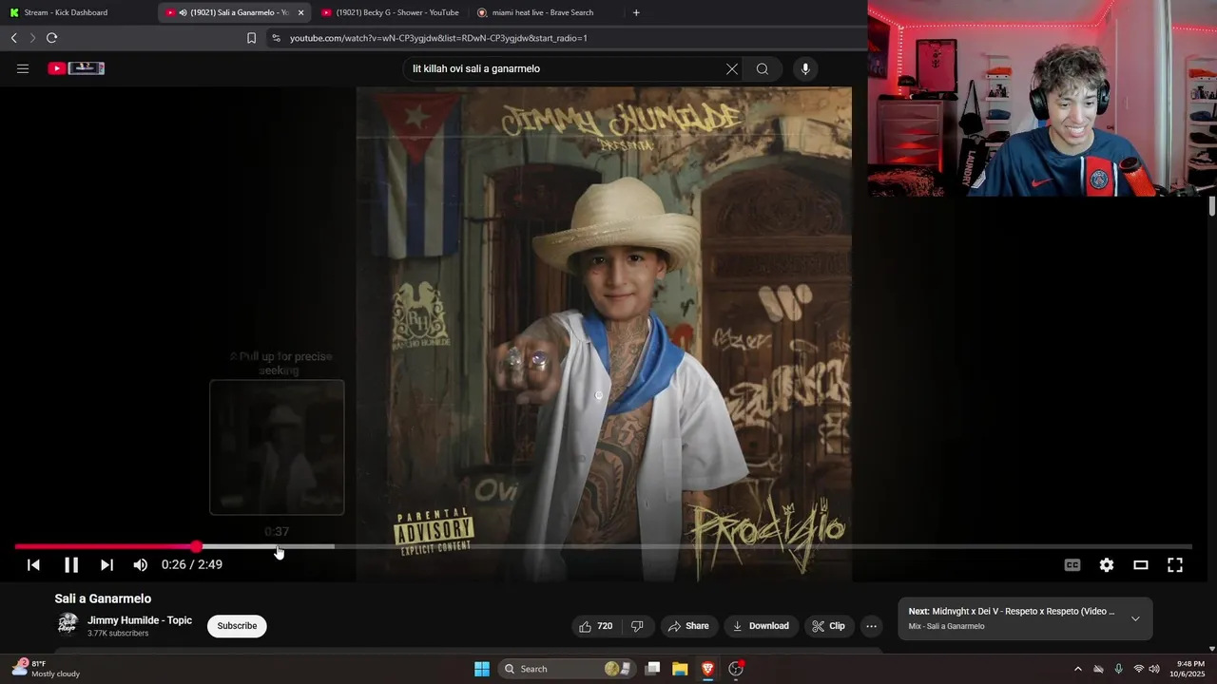Open Jimmy Humilde - Topic channel link
Screen dimensions: 1217x684
coord(140,620)
